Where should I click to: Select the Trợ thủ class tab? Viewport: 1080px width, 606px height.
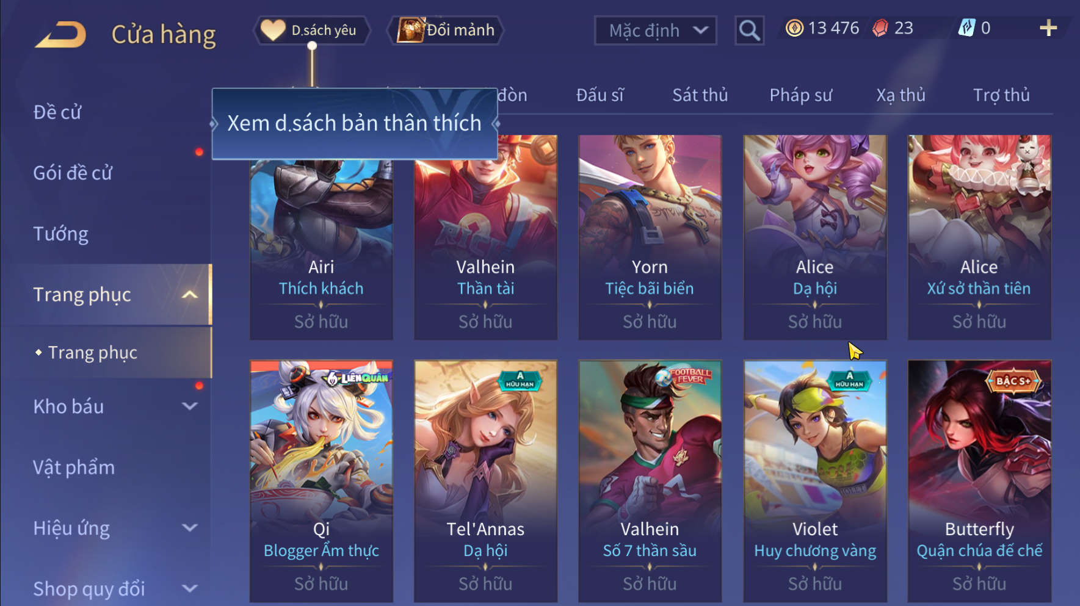[x=1001, y=95]
